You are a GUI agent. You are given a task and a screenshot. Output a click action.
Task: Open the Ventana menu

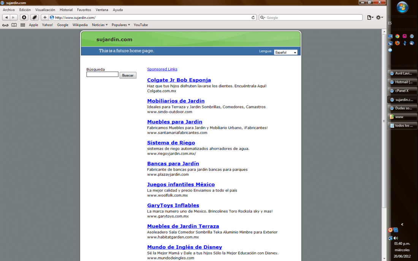(102, 10)
